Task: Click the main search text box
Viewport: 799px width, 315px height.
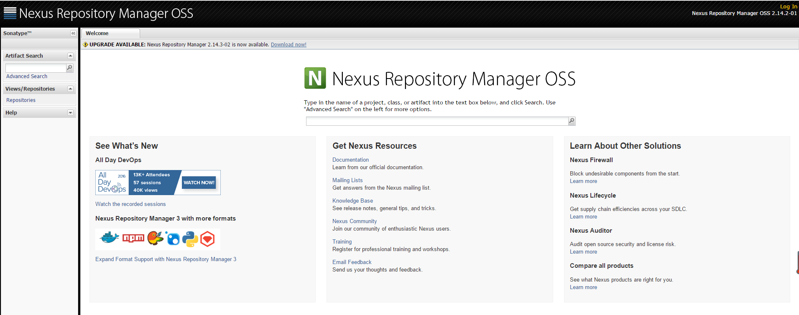Action: point(437,121)
